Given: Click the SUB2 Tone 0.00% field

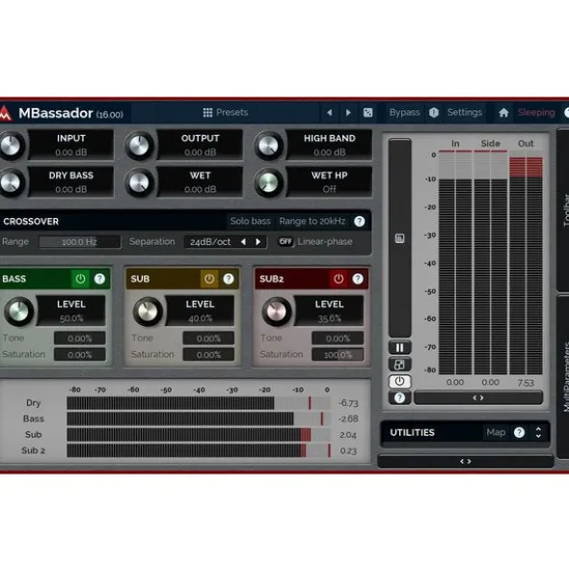Looking at the screenshot, I should (338, 339).
